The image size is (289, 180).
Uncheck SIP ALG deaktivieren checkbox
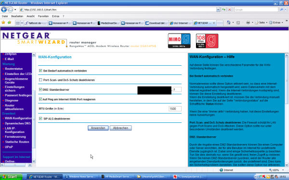pyautogui.click(x=40, y=119)
